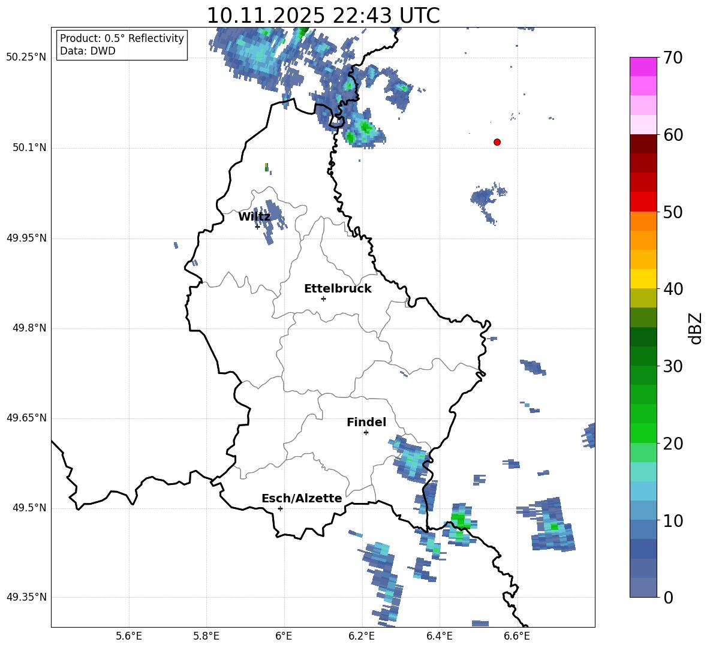Click the 5.6°E longitude label
The height and width of the screenshot is (648, 710).
pos(129,636)
